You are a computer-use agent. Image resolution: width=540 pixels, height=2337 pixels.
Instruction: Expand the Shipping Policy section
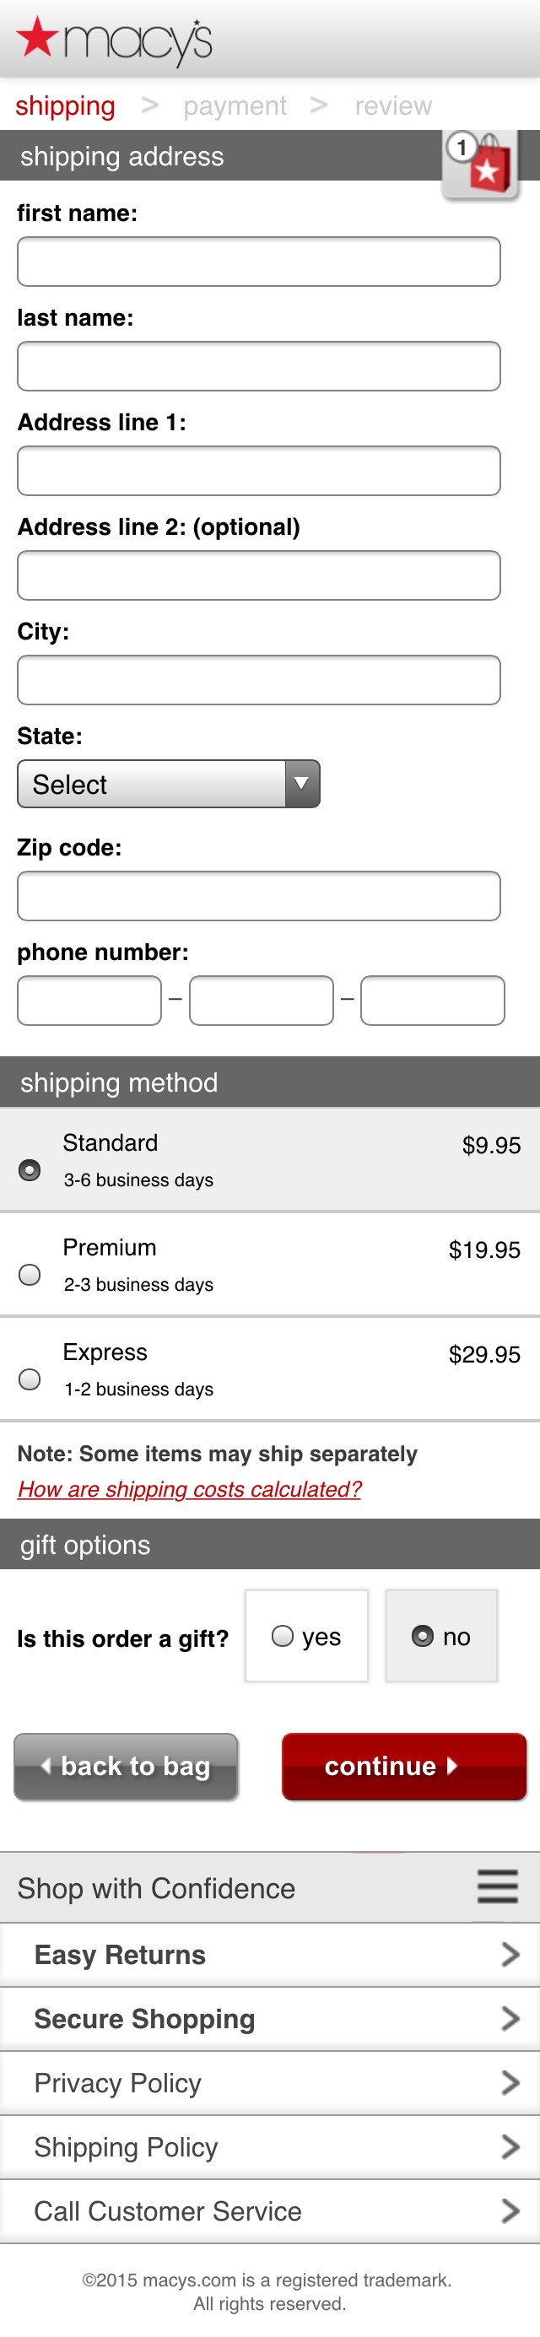coord(269,2147)
